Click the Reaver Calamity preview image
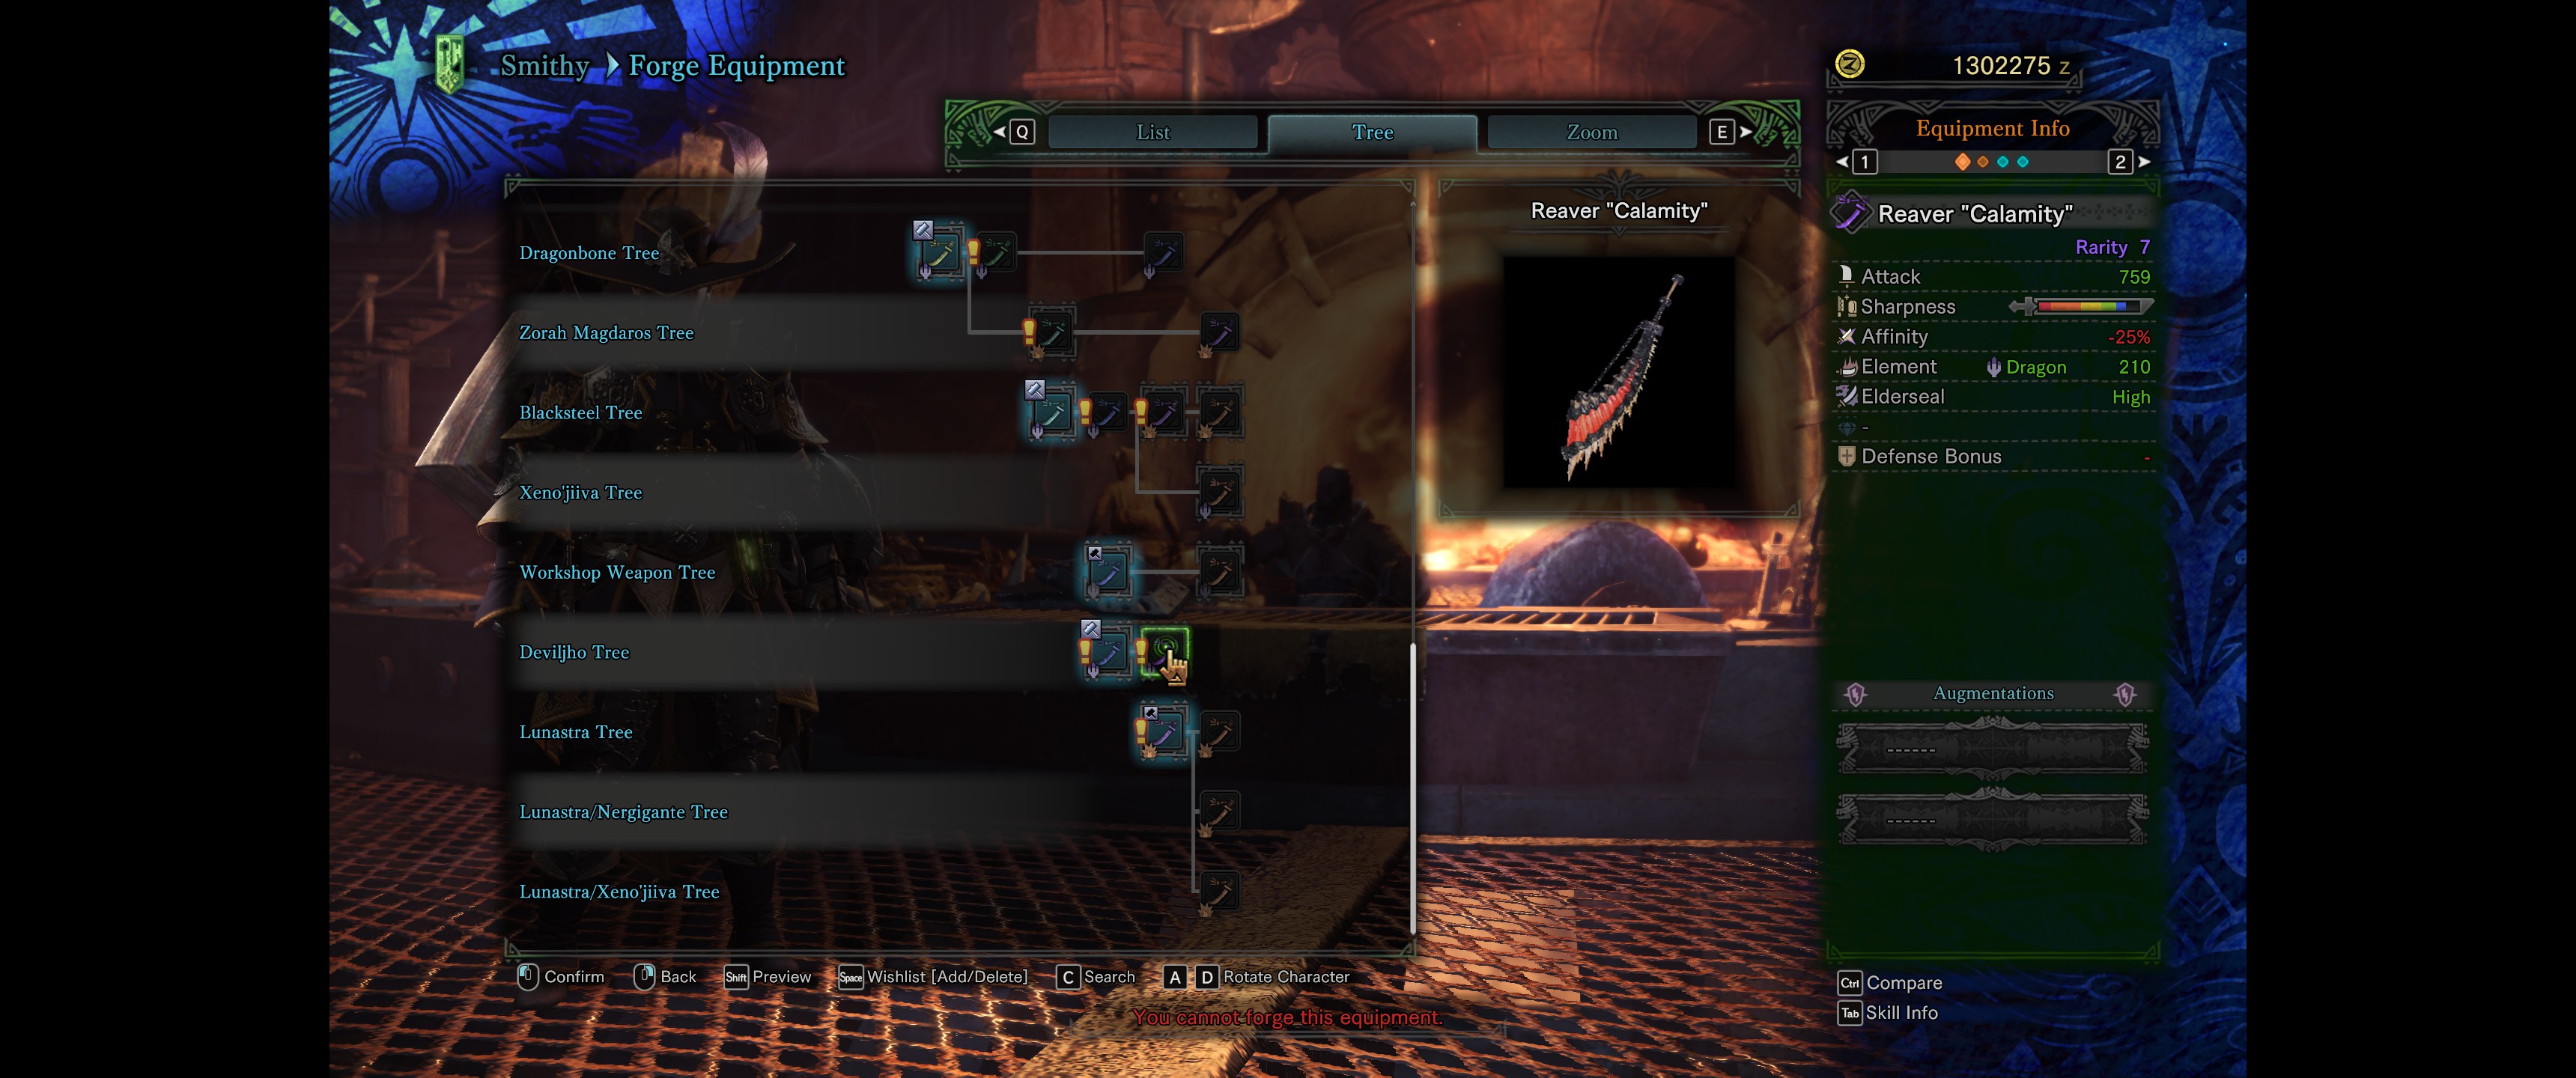The image size is (2576, 1078). [x=1619, y=372]
